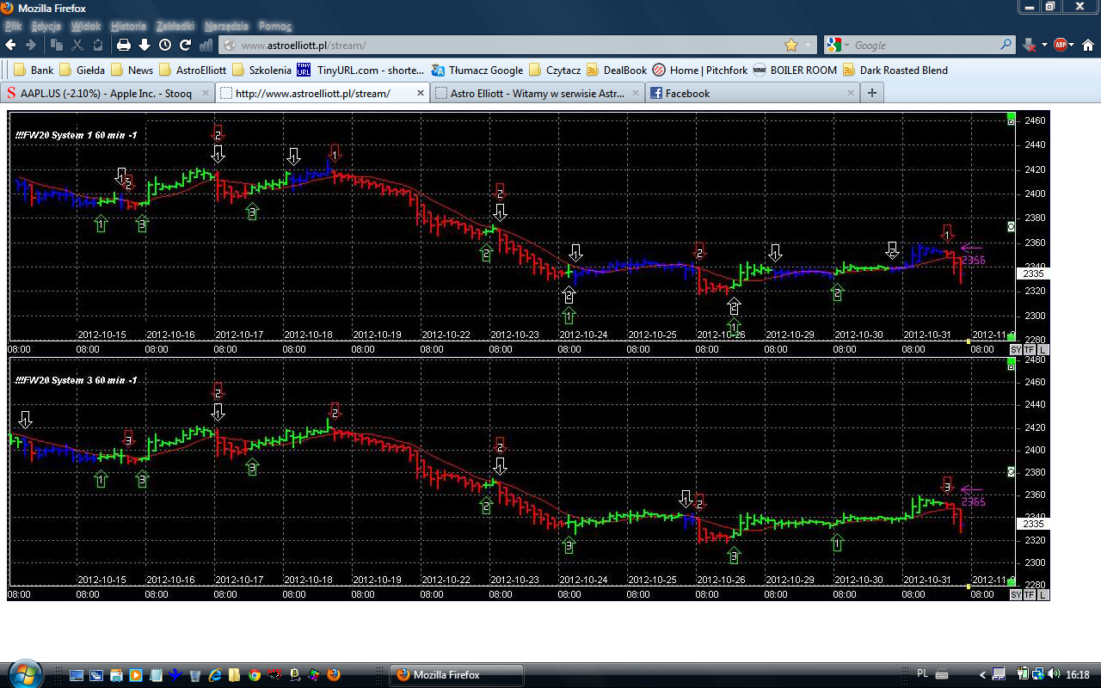Click the search magnifier icon
This screenshot has width=1101, height=688.
click(x=1006, y=45)
